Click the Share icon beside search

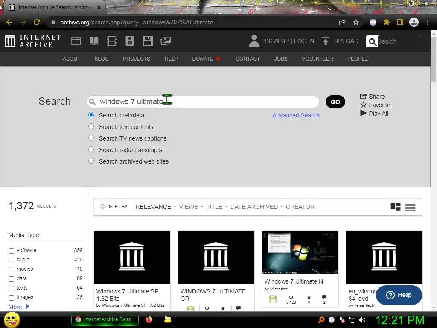click(363, 96)
